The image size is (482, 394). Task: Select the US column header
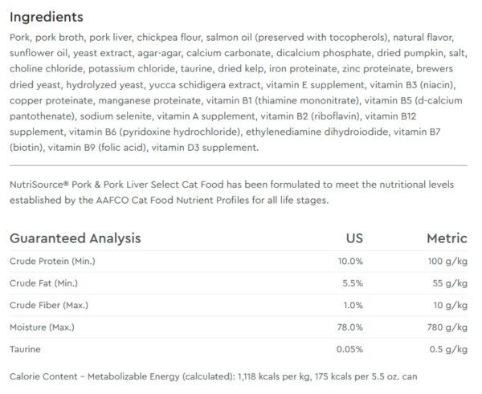click(354, 238)
